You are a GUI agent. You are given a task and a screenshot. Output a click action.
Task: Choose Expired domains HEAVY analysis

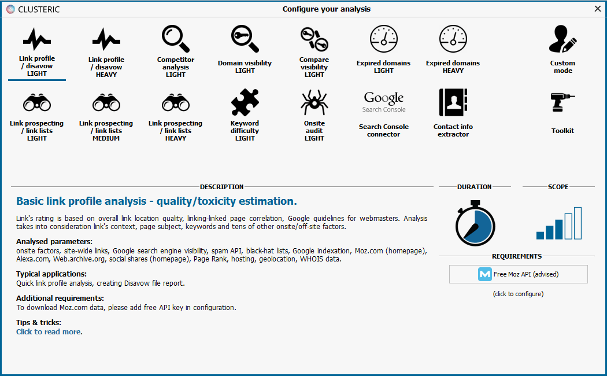(453, 49)
